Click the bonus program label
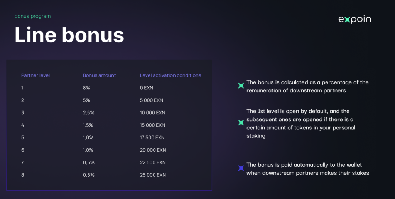Screen dimensions: 395x199 [32, 16]
